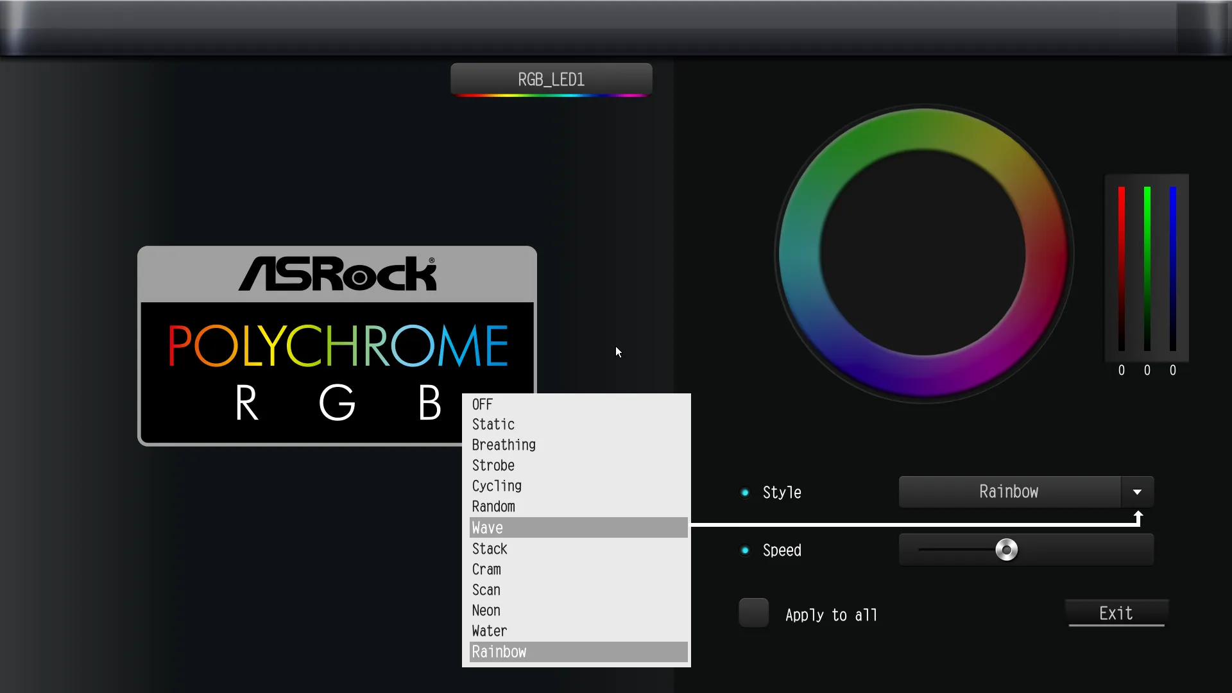The width and height of the screenshot is (1232, 693).
Task: Click the Speed slider knob
Action: coord(1006,550)
